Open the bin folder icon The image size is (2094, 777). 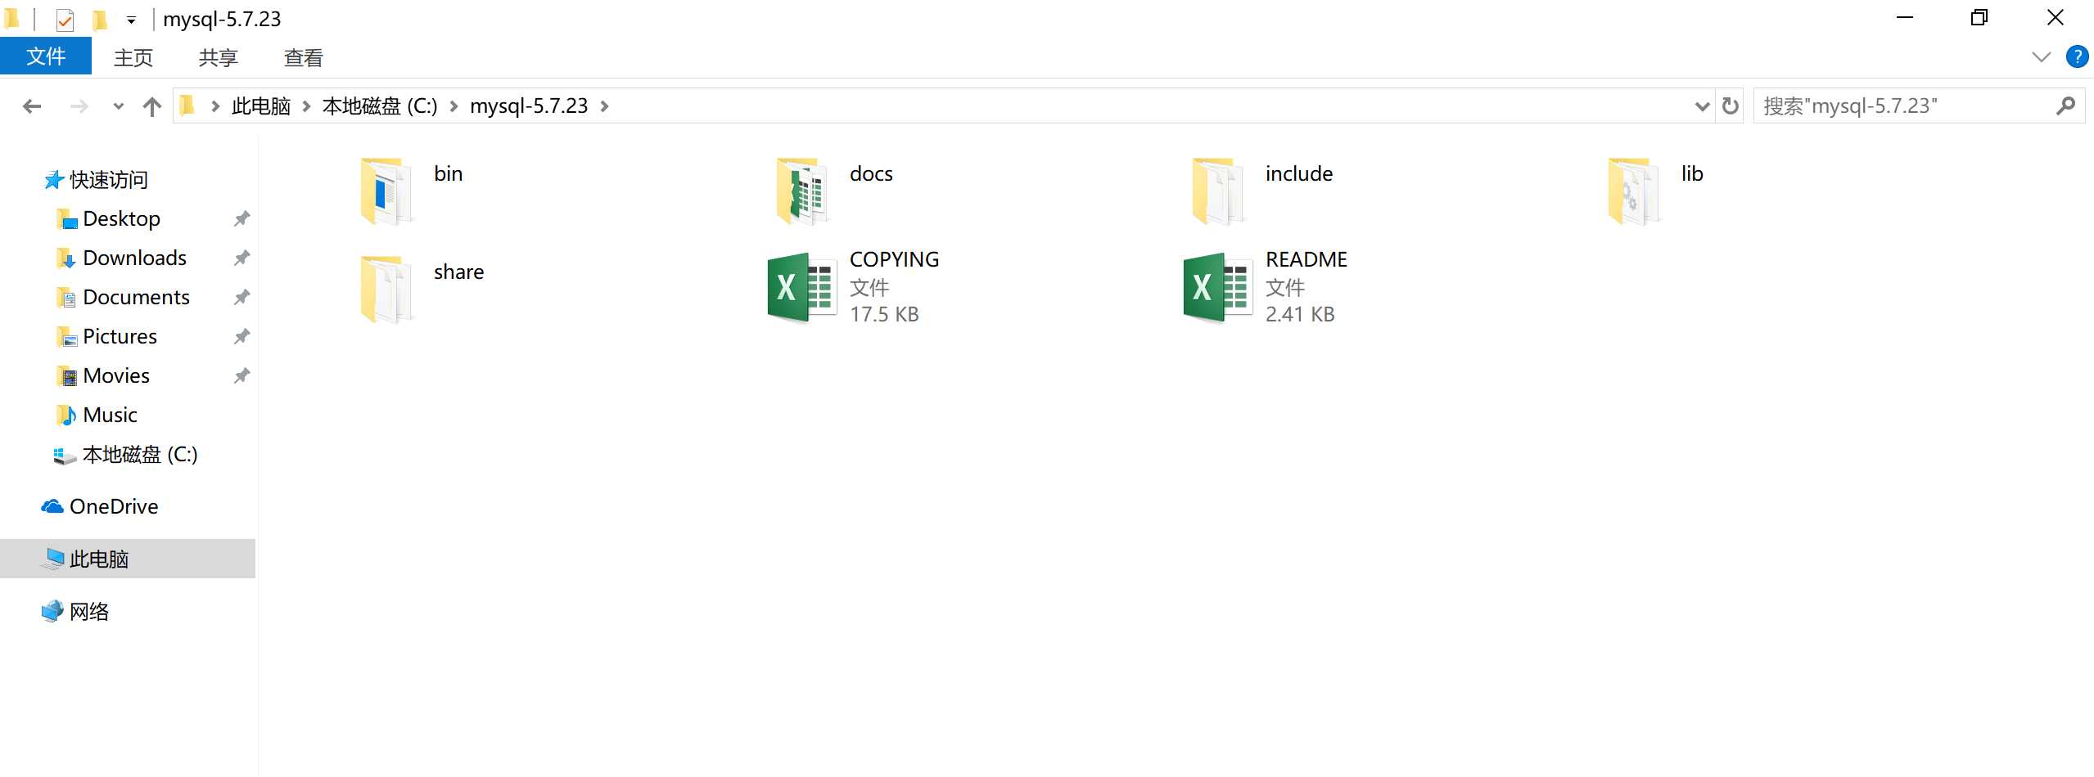click(x=386, y=191)
